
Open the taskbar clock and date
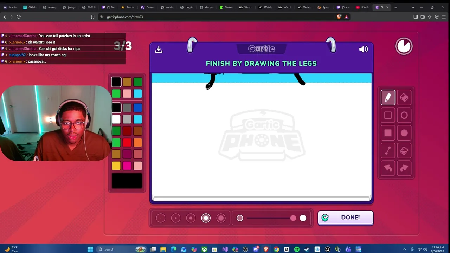point(438,249)
